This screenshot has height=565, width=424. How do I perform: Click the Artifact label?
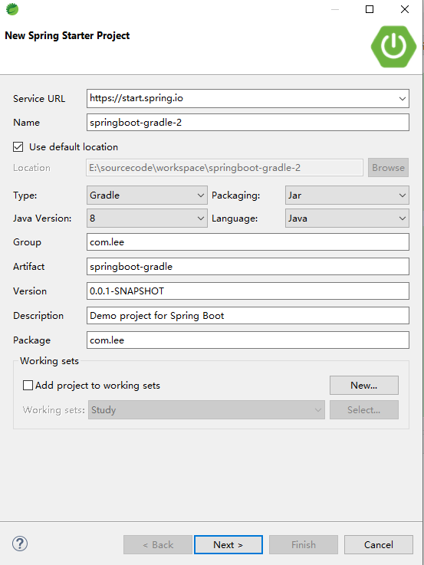(x=29, y=267)
